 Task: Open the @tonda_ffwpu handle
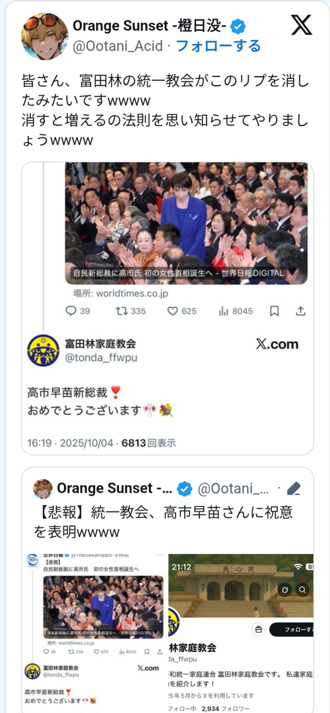101,357
